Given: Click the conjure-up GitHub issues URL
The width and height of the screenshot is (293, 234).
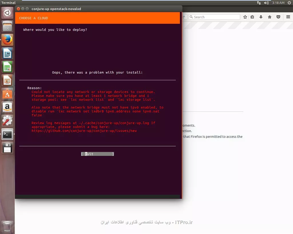Looking at the screenshot, I should coord(84,131).
